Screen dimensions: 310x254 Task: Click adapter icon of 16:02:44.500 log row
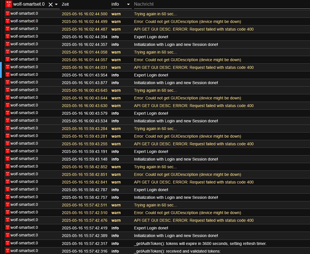(8, 14)
